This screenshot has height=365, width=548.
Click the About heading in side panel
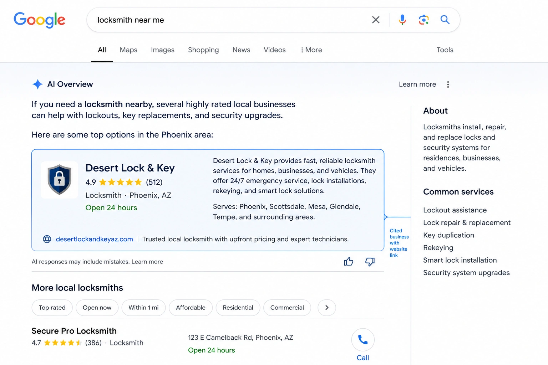tap(436, 111)
